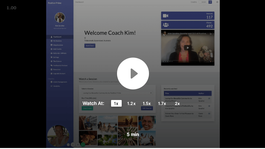Click the Dashboard person icon in sidebar
Viewport: 265px width, 149px height.
pyautogui.click(x=52, y=37)
